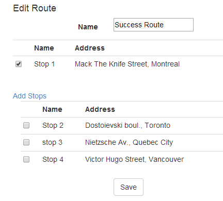
Task: Select the Stop 1 name cell
Action: [x=44, y=64]
